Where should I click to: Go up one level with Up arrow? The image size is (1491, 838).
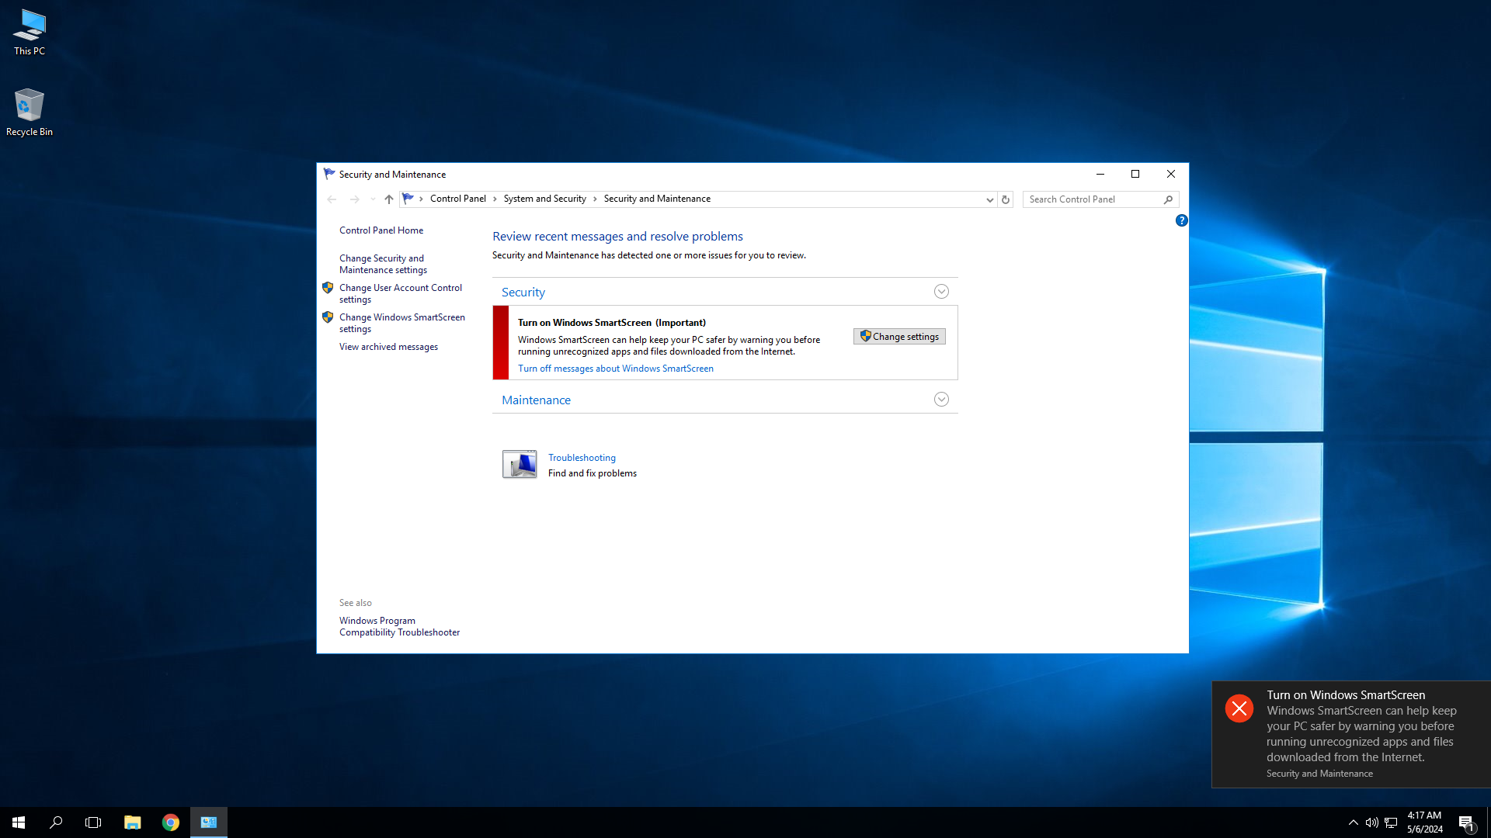click(x=389, y=199)
